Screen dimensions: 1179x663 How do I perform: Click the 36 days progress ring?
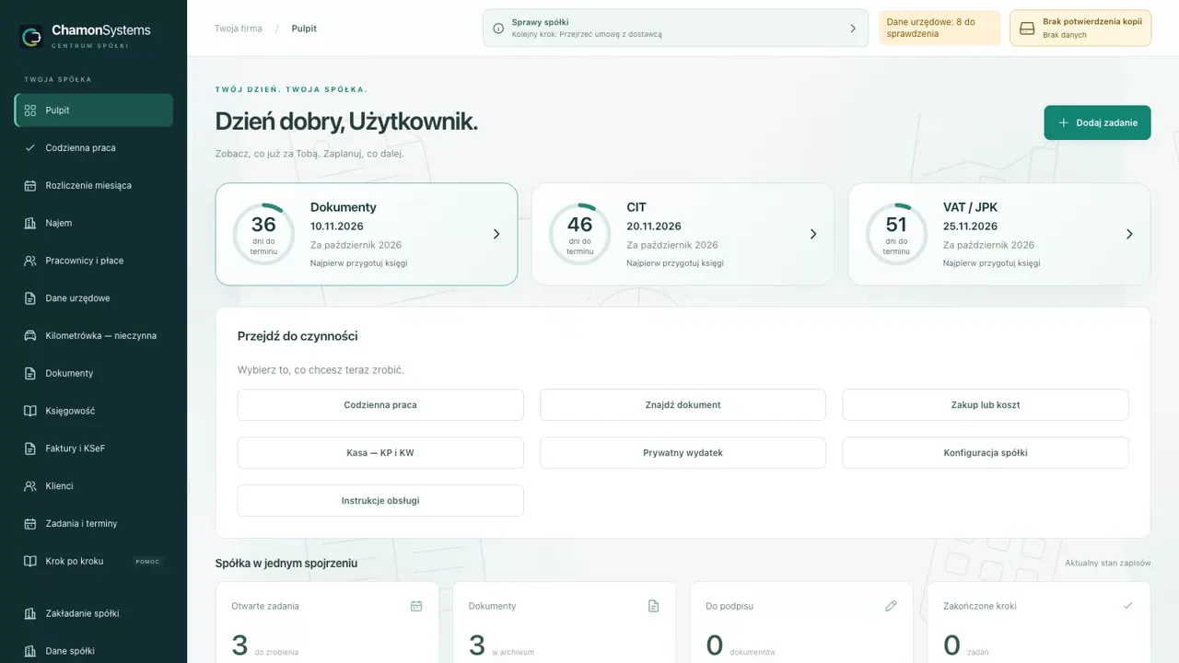[263, 234]
